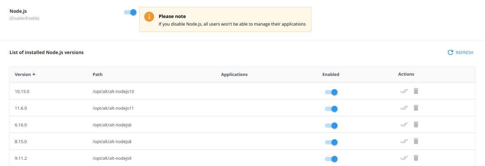Click version cell 6.16.0

[x=21, y=125]
